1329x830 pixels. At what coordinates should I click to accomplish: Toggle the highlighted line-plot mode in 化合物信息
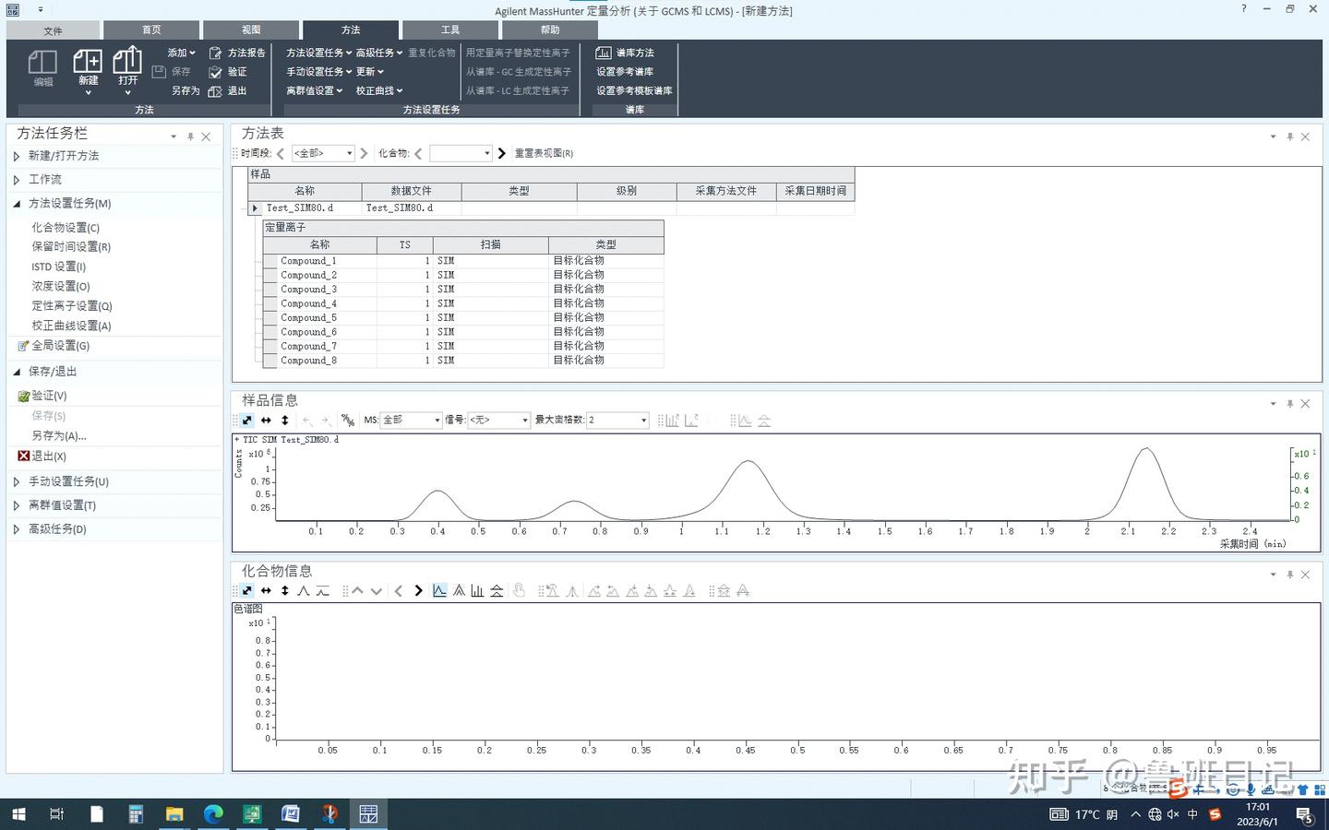point(440,590)
